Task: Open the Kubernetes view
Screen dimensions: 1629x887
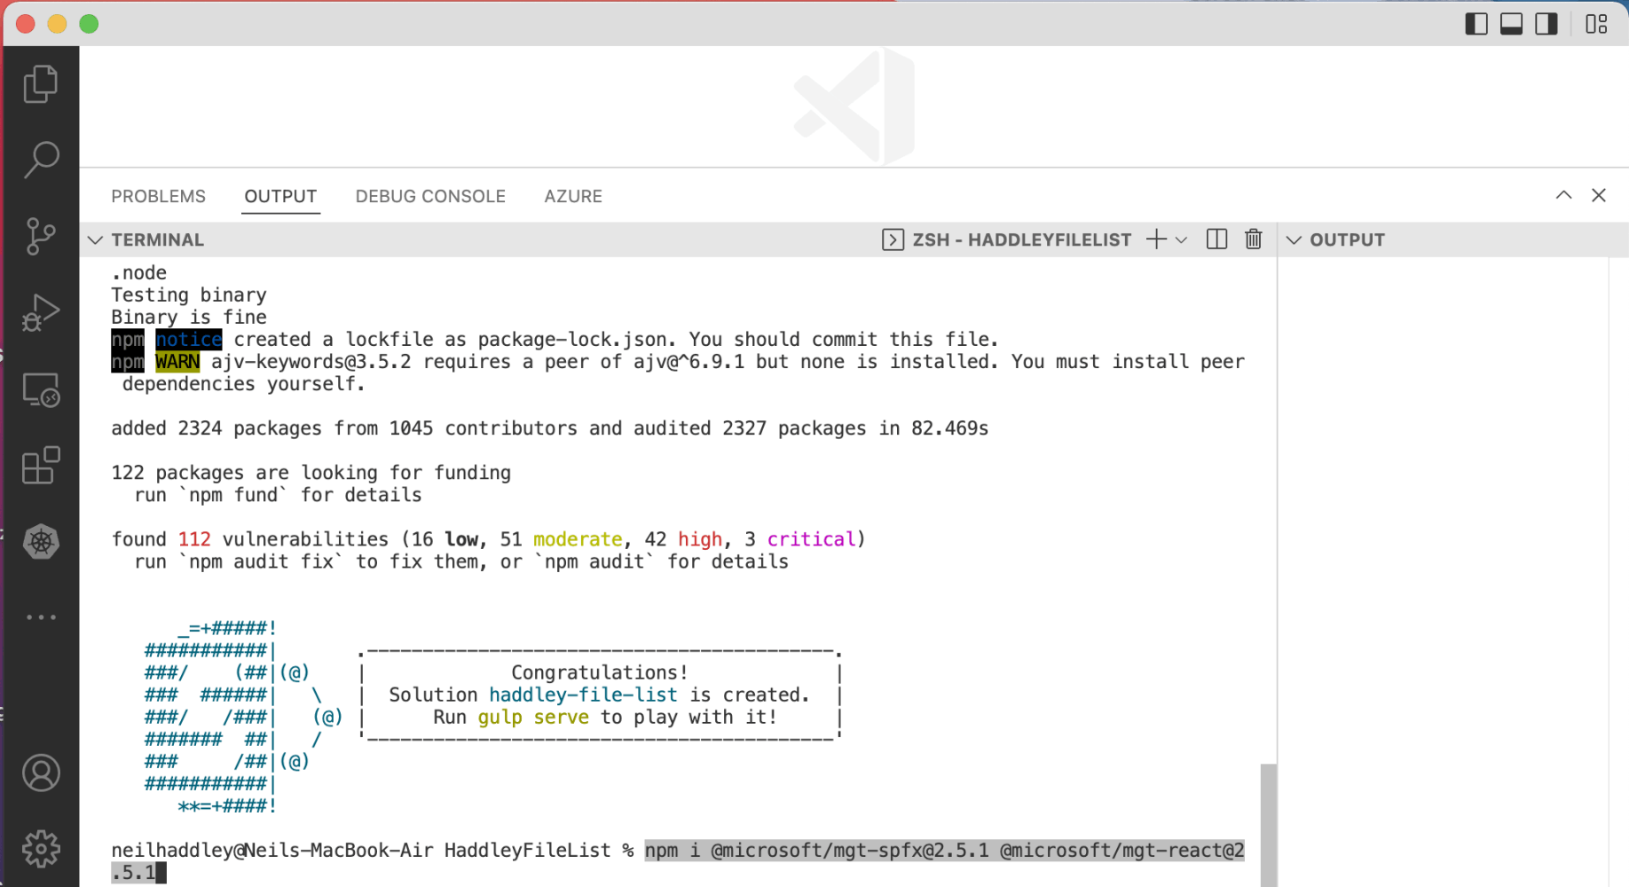Action: (41, 542)
